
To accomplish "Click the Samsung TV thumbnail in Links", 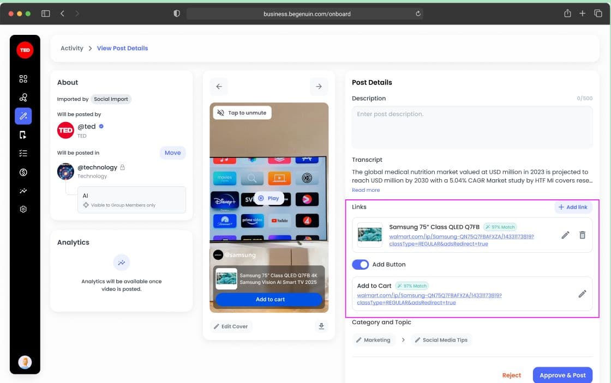I will [x=370, y=235].
